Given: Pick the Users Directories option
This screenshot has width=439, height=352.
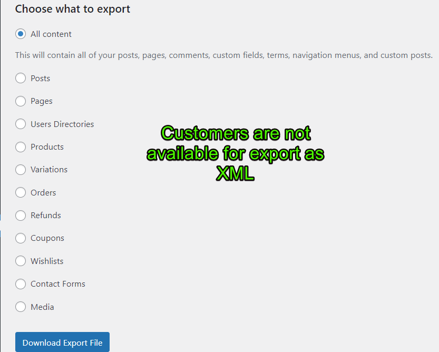Looking at the screenshot, I should 21,124.
